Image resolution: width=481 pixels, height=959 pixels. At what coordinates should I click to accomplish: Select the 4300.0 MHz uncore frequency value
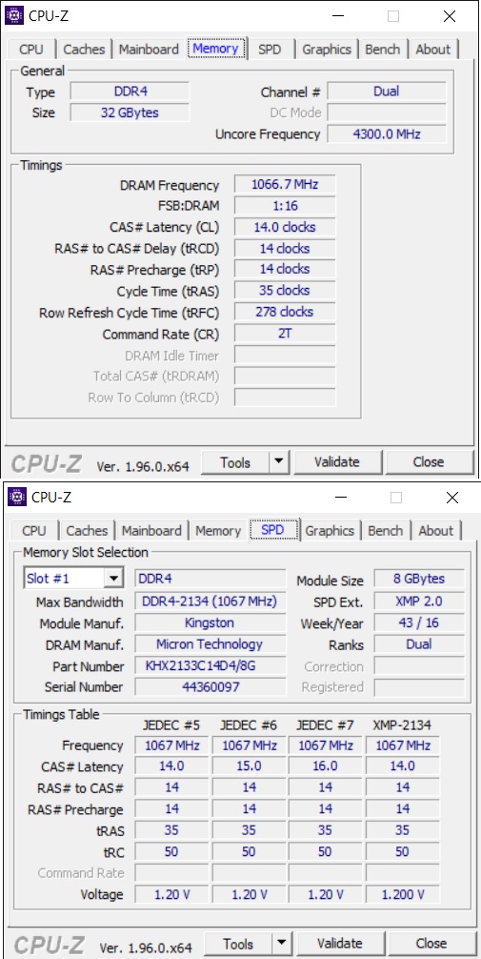tap(387, 134)
